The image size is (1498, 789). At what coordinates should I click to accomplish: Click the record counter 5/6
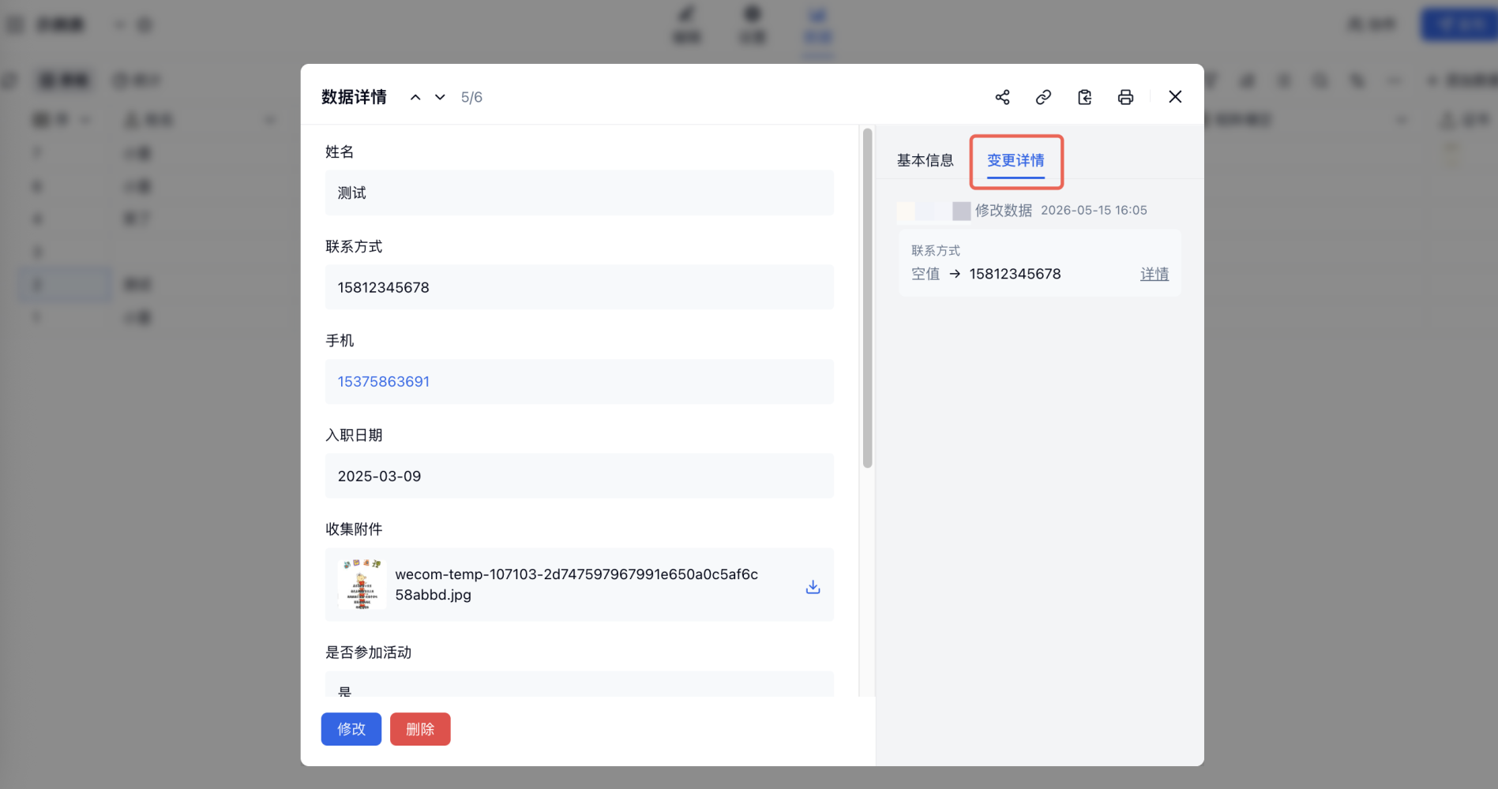pyautogui.click(x=471, y=97)
